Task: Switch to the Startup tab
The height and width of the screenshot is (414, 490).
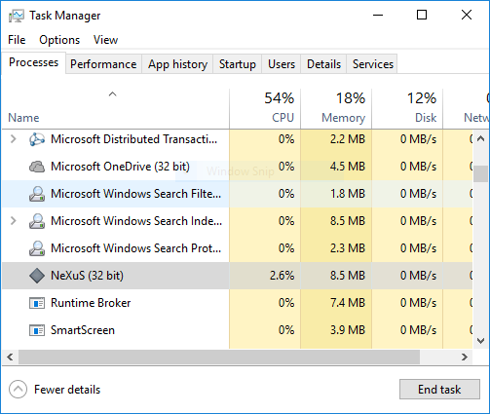Action: click(x=238, y=64)
